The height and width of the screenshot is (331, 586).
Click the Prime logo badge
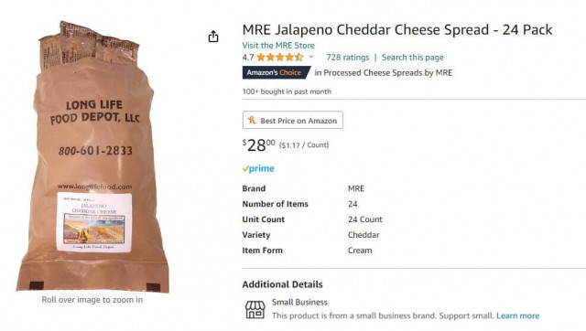click(x=258, y=168)
